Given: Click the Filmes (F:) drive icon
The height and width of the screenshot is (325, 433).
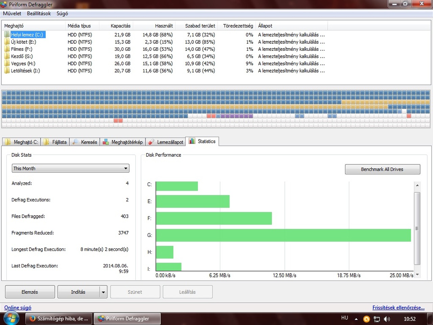Looking at the screenshot, I should click(x=7, y=49).
